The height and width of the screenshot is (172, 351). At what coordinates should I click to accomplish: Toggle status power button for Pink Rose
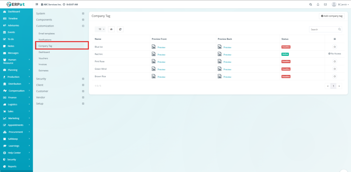click(335, 62)
